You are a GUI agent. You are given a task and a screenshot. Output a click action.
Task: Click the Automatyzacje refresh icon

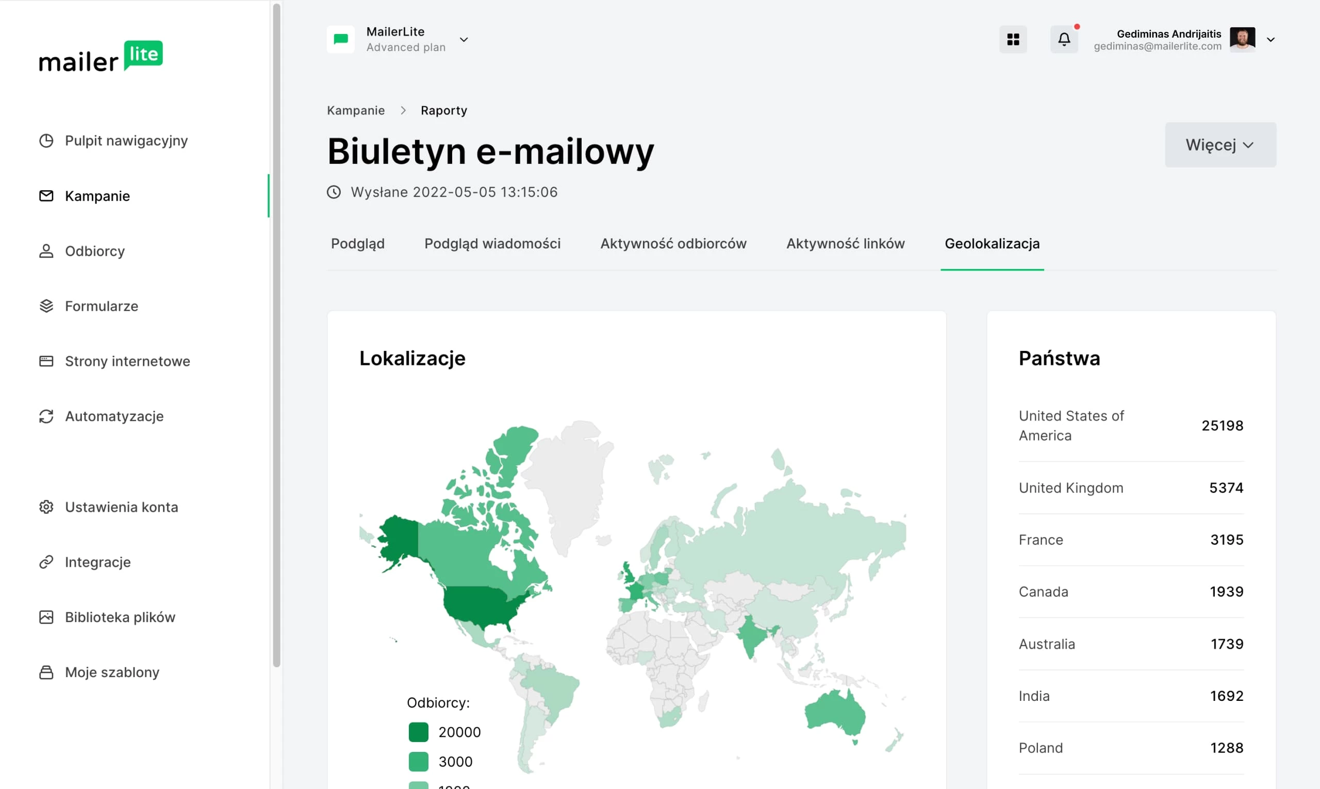46,416
